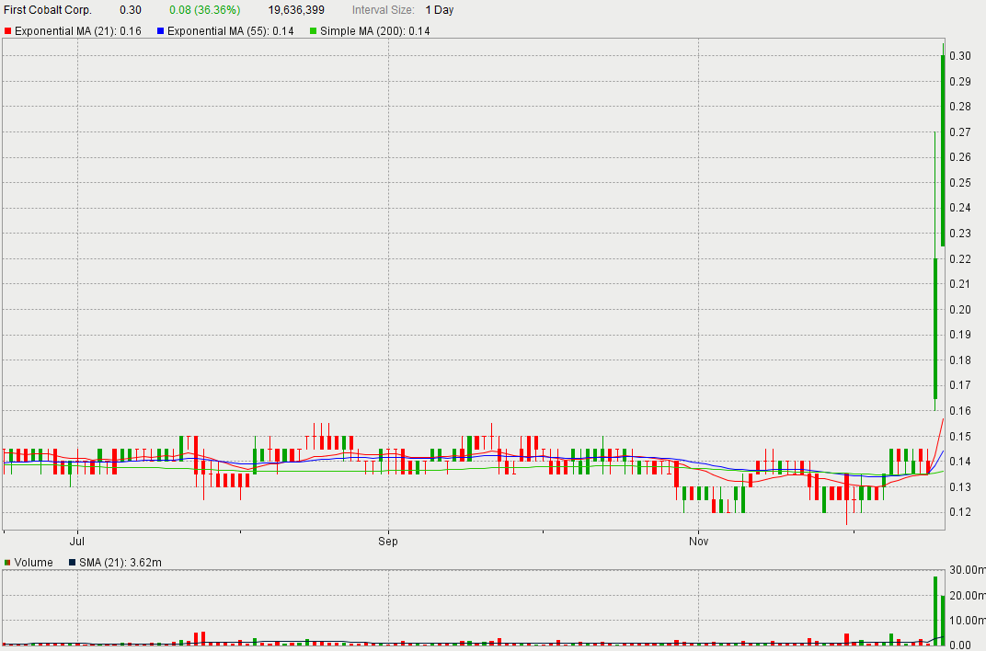
Task: Click the Jul date axis label
Action: point(76,541)
